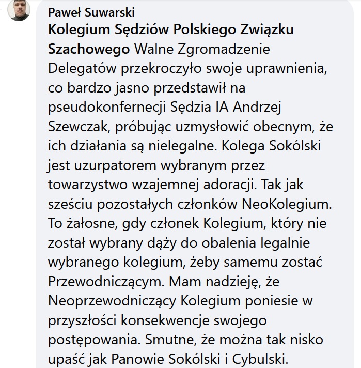Click the surname Cybulski ending the comment
Screen dimensions: 361x368
(x=258, y=359)
